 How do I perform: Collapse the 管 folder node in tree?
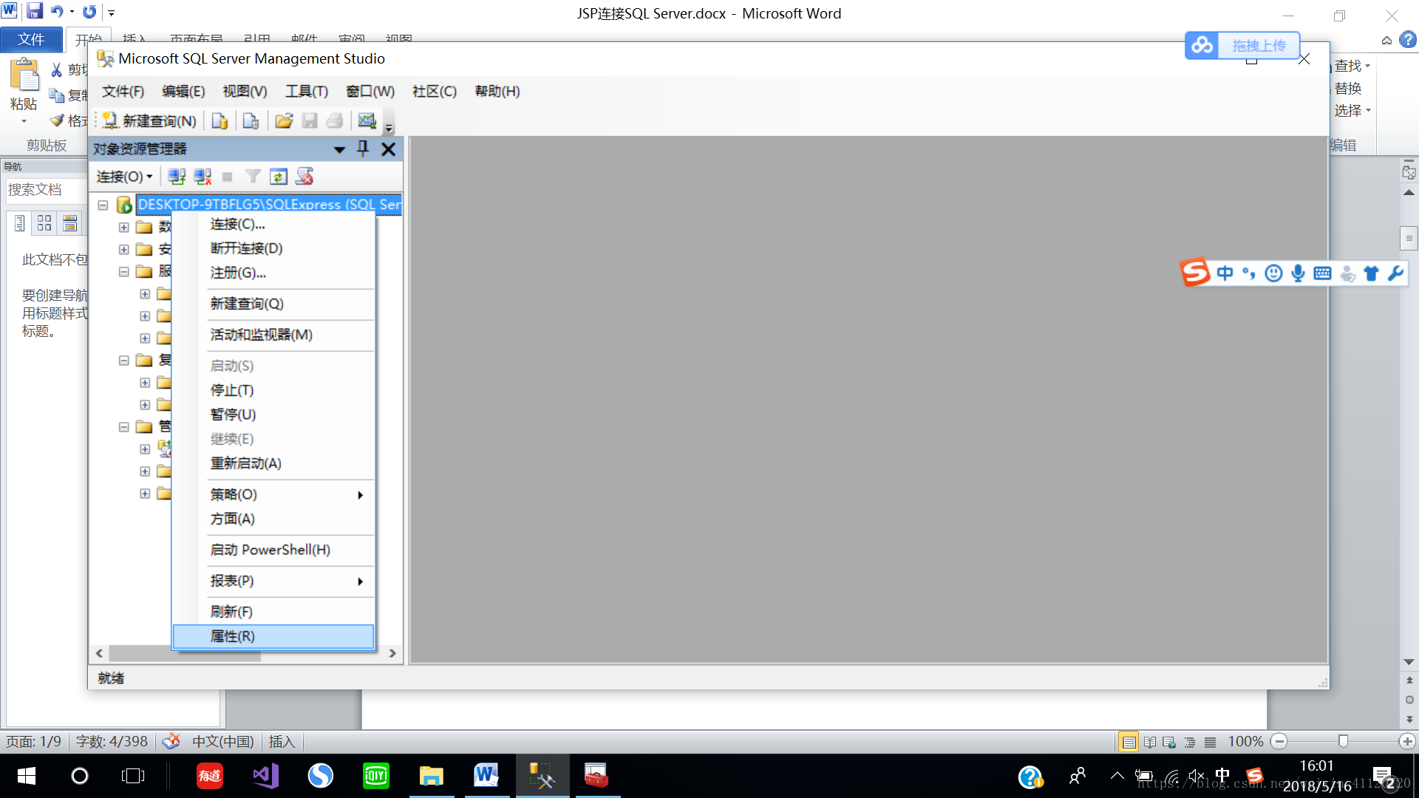[x=124, y=426]
